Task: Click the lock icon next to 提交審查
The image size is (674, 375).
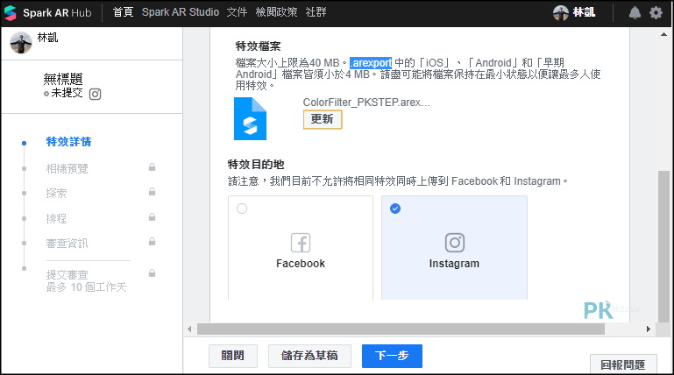Action: click(x=153, y=272)
